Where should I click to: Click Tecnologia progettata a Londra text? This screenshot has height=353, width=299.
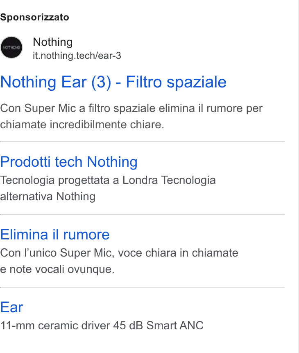(79, 180)
